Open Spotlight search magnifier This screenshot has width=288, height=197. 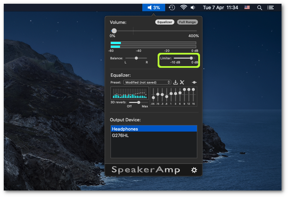[x=260, y=7]
